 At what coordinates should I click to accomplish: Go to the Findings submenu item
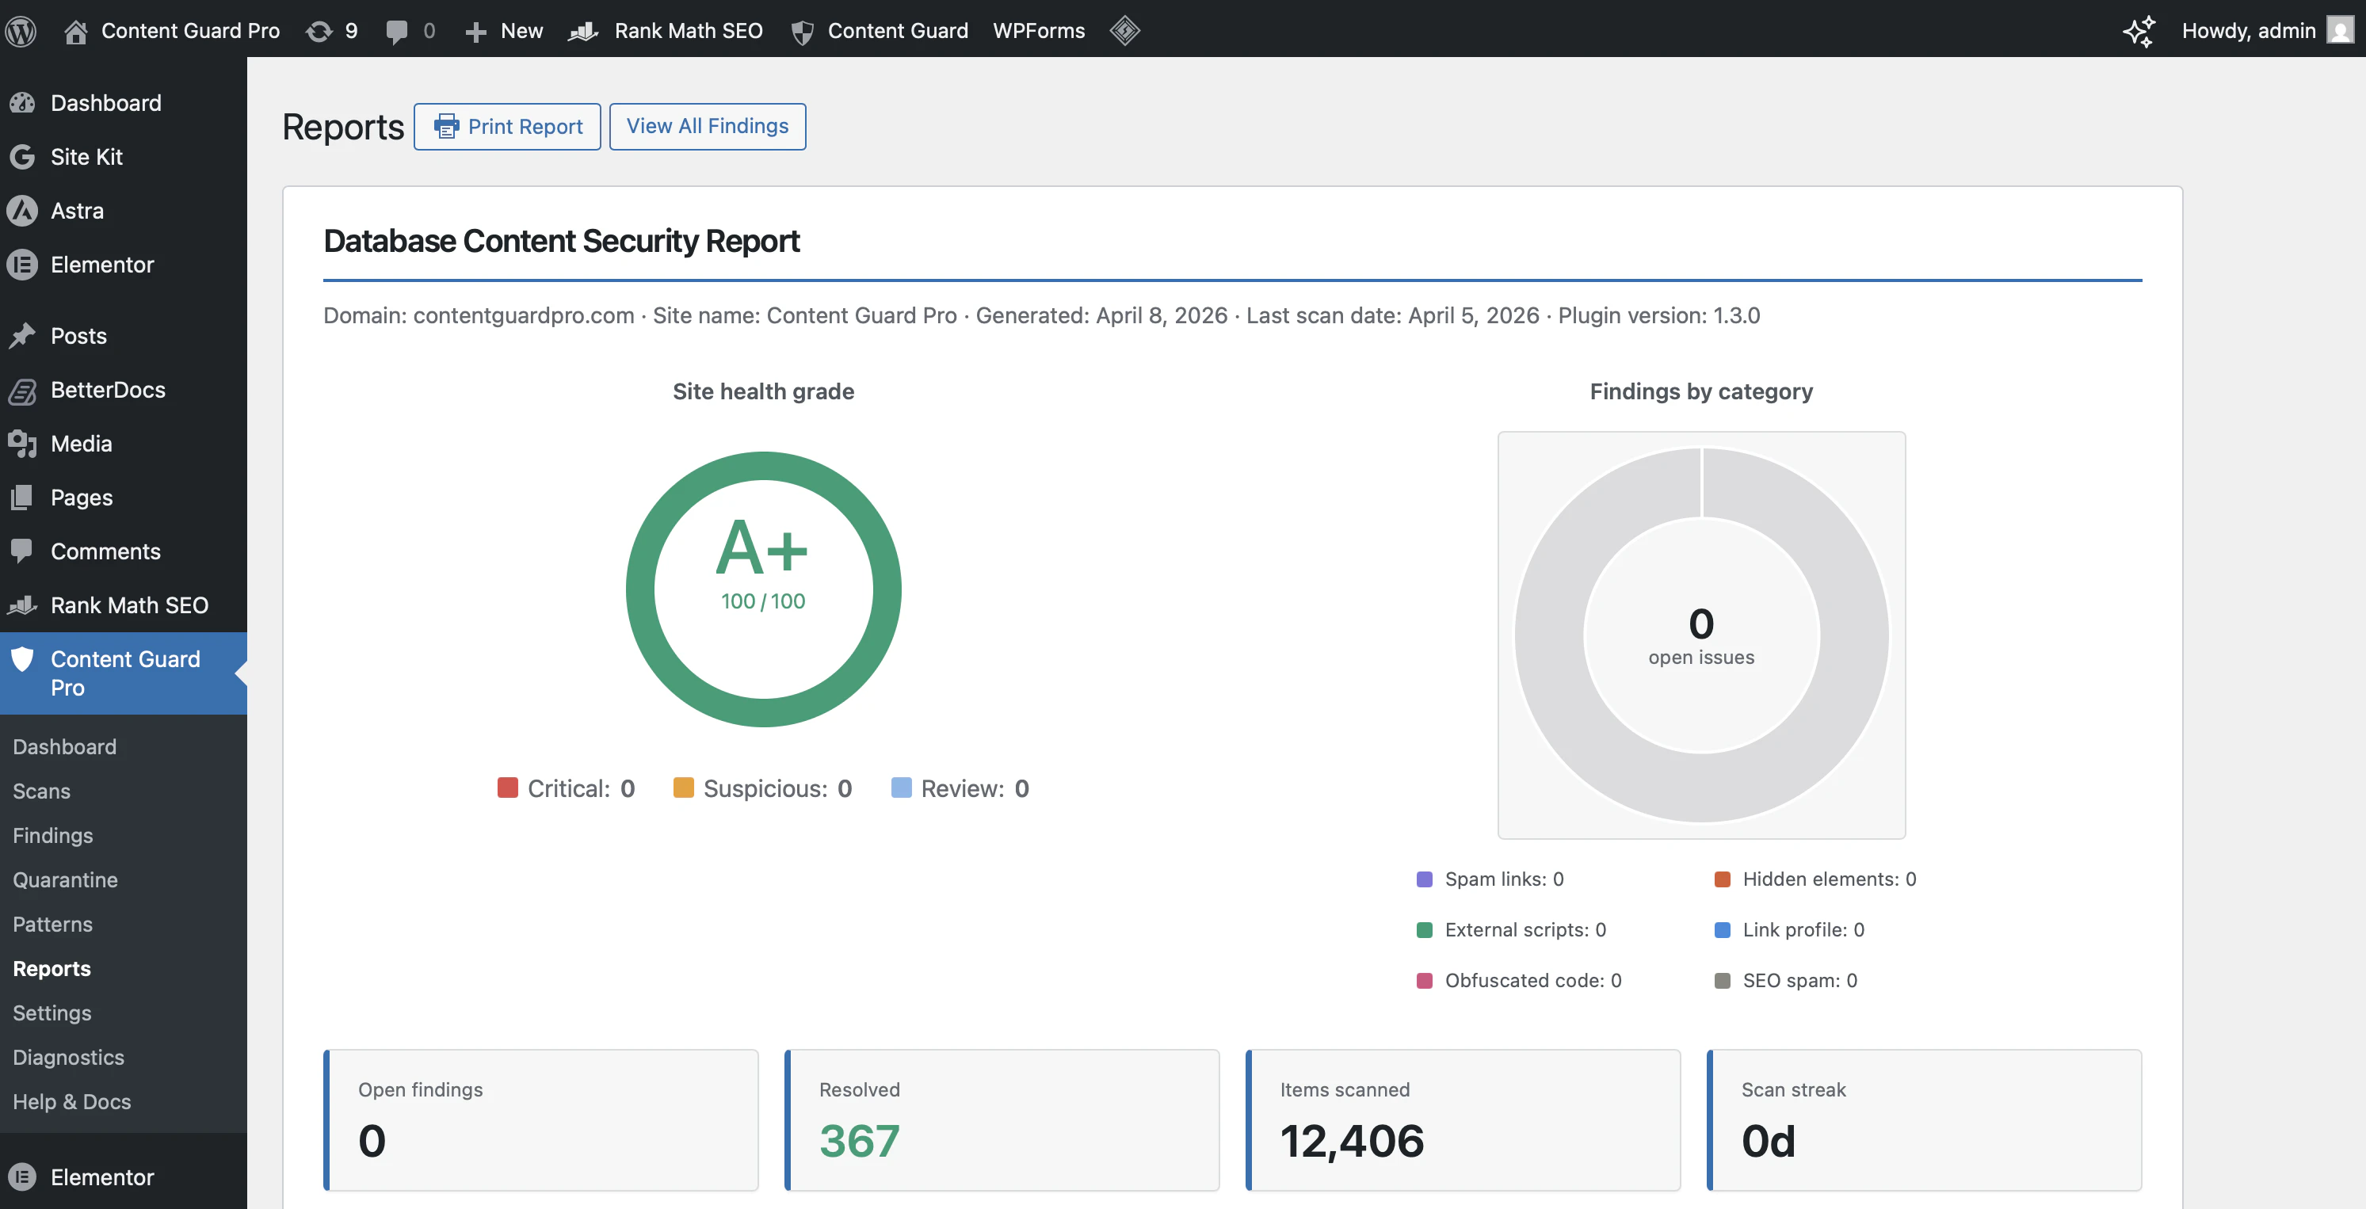[53, 835]
